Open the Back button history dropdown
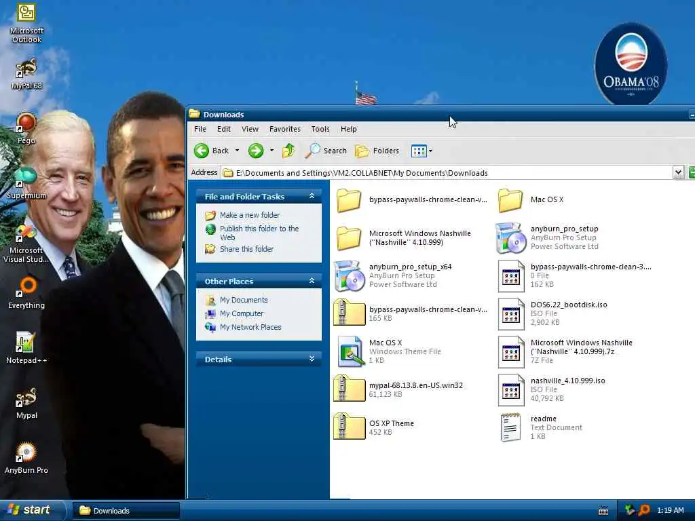Viewport: 695px width, 521px height. (x=237, y=151)
